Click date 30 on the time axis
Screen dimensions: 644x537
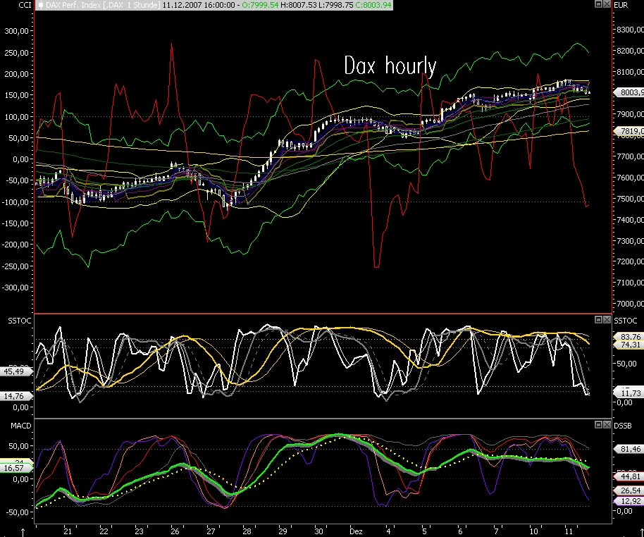tap(318, 531)
